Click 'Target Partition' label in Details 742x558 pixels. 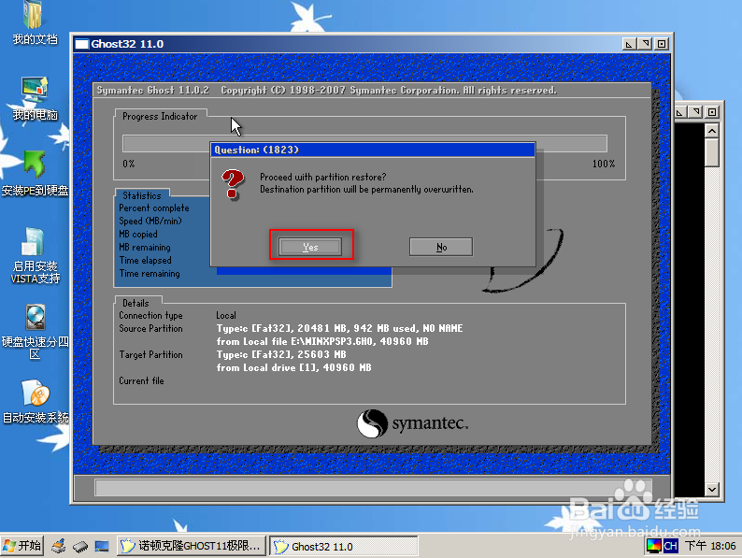point(150,354)
